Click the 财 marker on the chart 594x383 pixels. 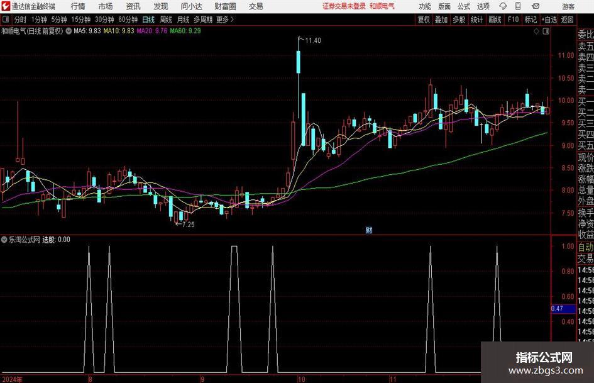point(368,230)
